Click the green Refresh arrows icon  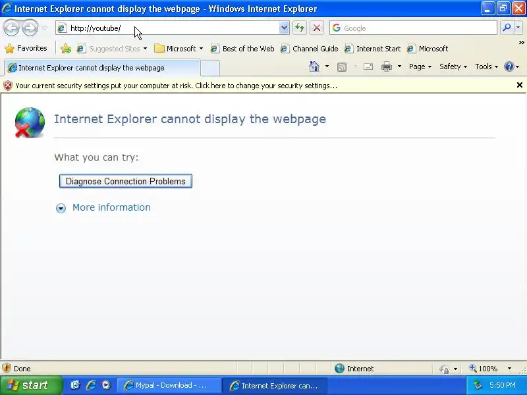point(300,28)
